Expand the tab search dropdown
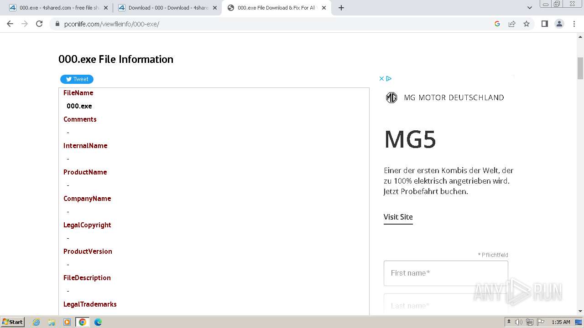The width and height of the screenshot is (584, 328). click(x=530, y=8)
